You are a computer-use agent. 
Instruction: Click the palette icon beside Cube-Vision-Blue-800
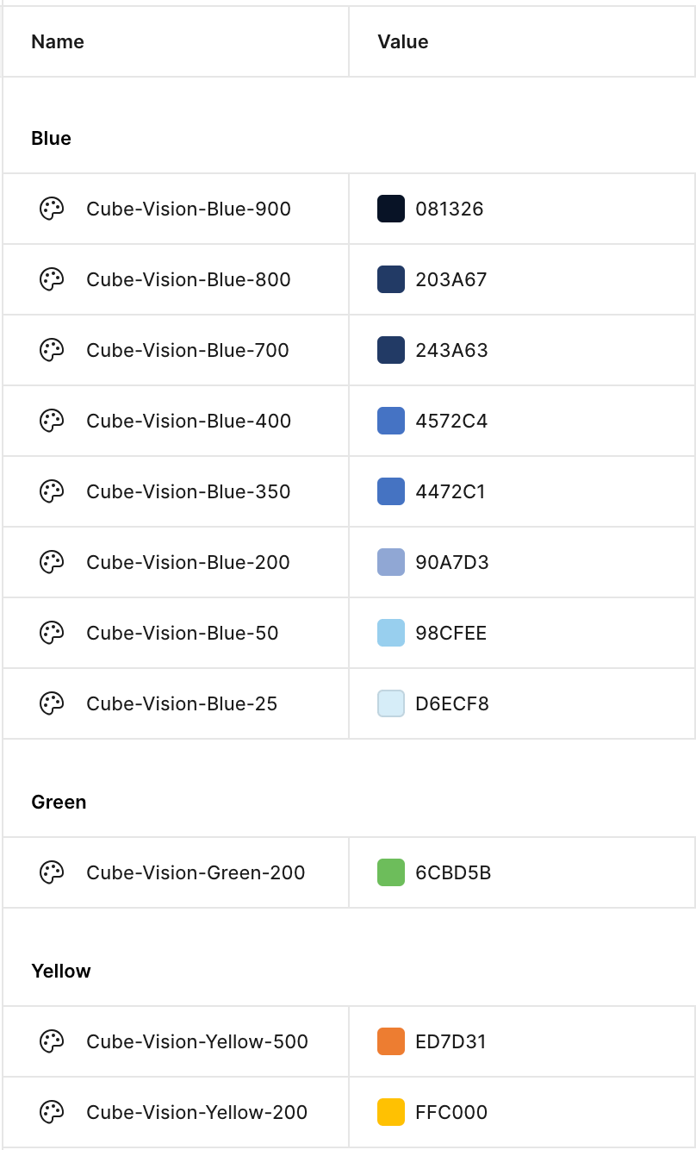[x=52, y=279]
